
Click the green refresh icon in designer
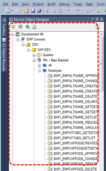(13, 27)
